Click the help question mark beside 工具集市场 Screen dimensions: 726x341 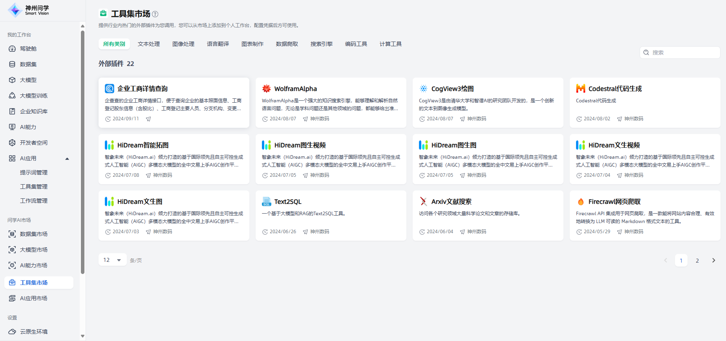(155, 14)
